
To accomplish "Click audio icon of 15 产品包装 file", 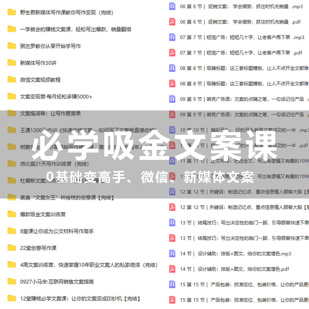I will click(x=172, y=285).
